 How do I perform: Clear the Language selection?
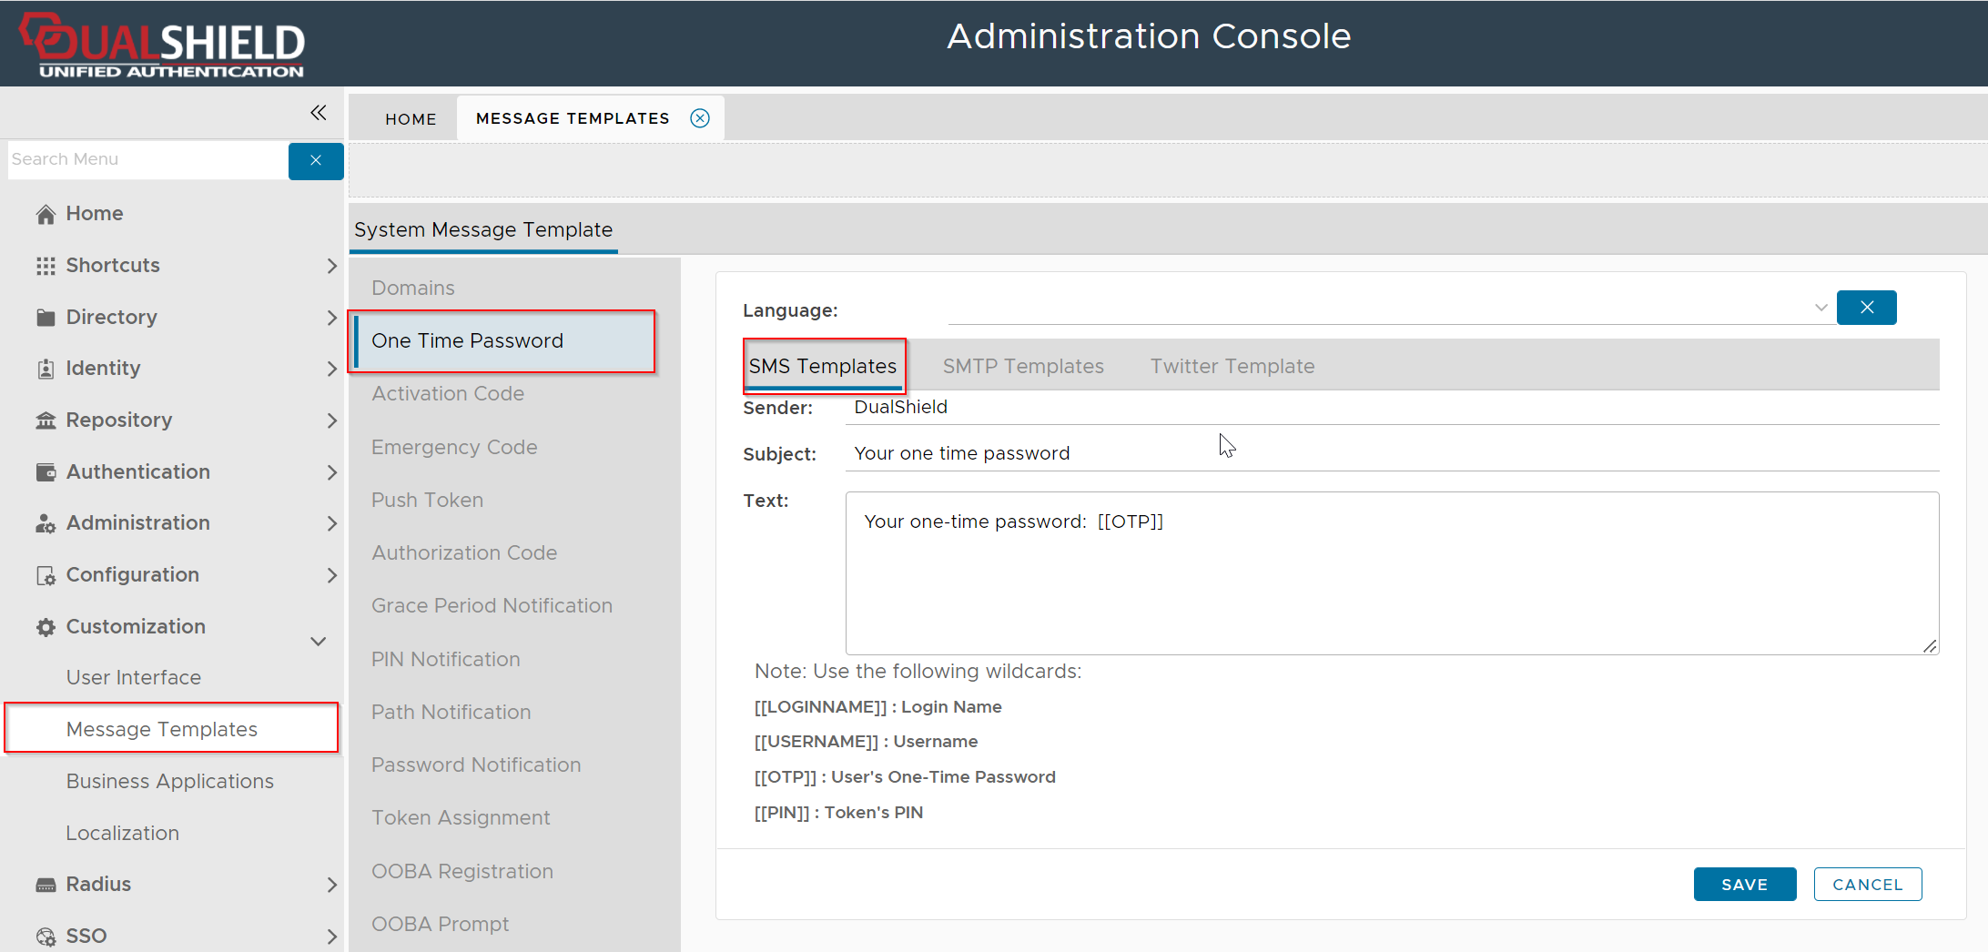pos(1866,308)
